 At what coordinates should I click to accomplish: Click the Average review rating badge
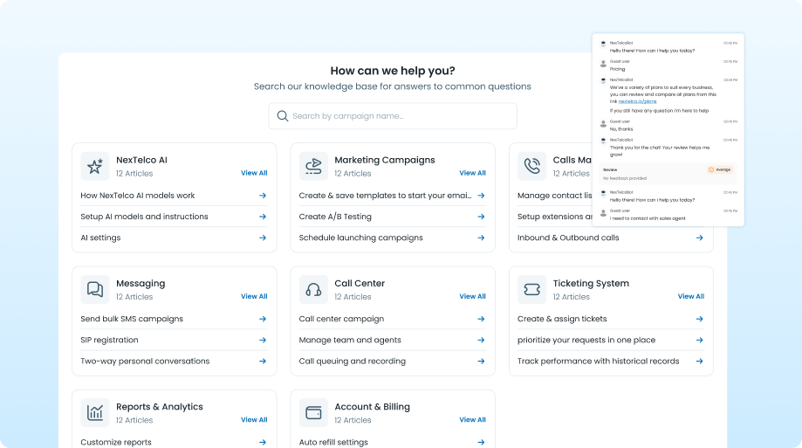click(720, 169)
